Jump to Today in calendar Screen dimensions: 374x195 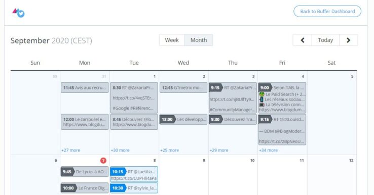[x=325, y=40]
